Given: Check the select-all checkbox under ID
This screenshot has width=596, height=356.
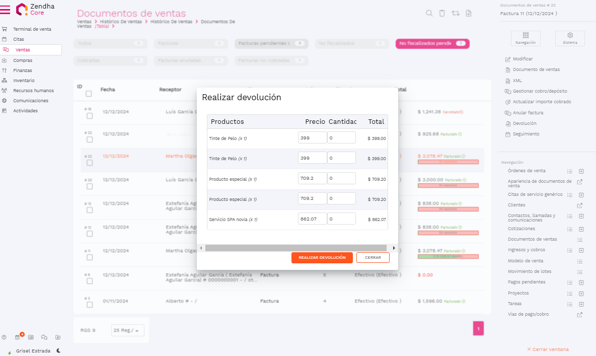Looking at the screenshot, I should 89,94.
